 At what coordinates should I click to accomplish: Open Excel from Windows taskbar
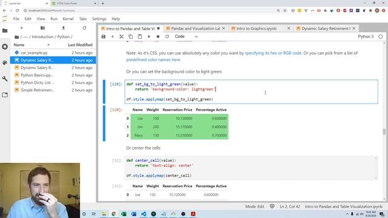124,214
